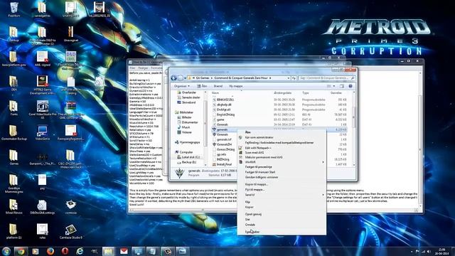Click Ny mappe in the Explorer toolbar
Viewport: 455px width, 256px height.
pos(235,86)
